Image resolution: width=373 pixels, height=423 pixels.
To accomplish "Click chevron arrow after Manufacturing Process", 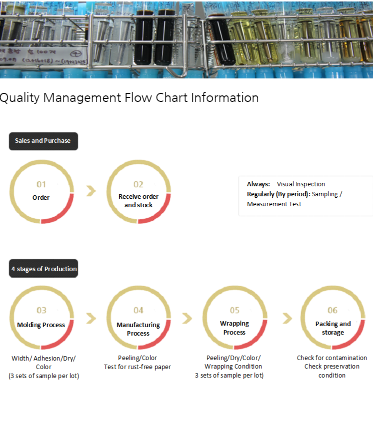I will (x=187, y=318).
